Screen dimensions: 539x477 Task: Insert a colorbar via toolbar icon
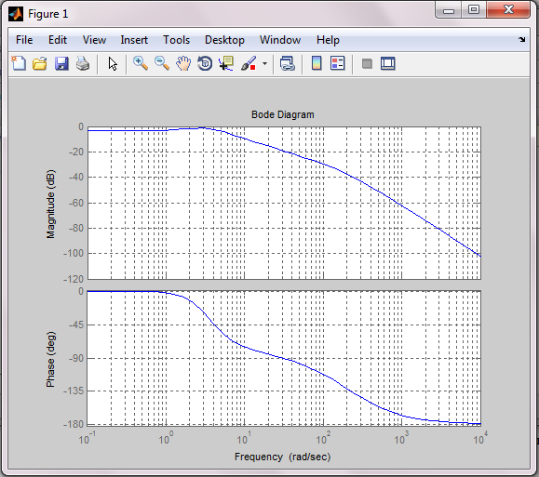(x=317, y=63)
